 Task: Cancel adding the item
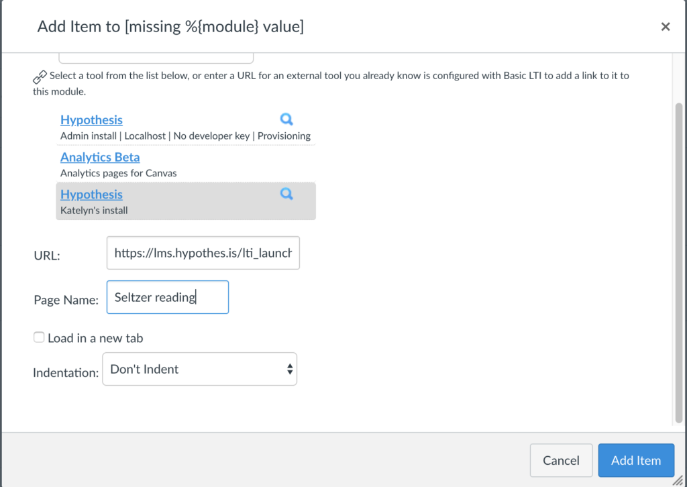561,460
